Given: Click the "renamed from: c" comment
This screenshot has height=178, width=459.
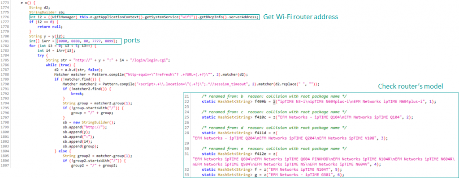Looking at the screenshot, I should (274, 112).
